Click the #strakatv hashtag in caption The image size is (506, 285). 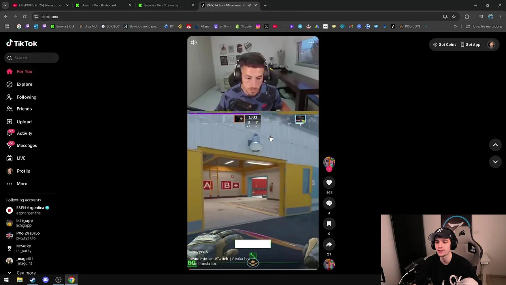[x=198, y=259]
